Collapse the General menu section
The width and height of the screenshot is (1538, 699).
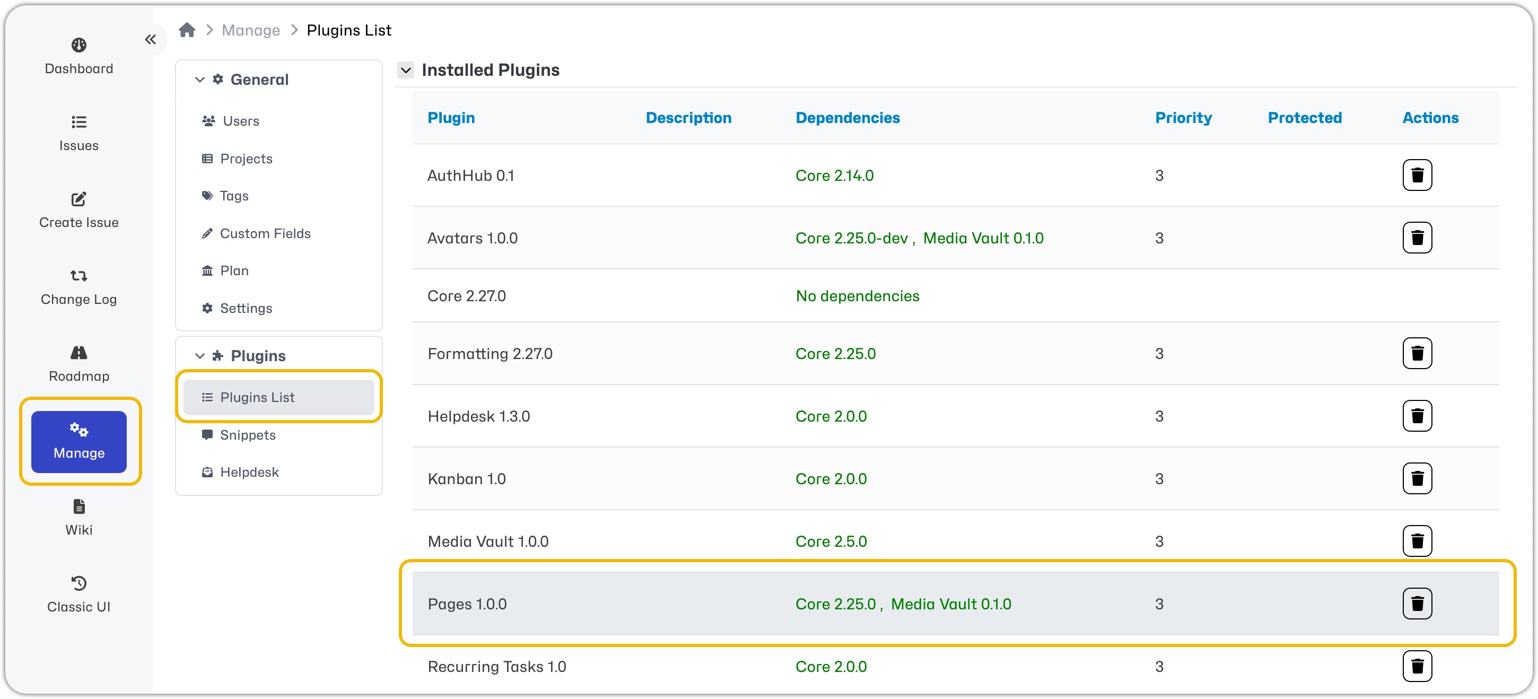click(199, 80)
